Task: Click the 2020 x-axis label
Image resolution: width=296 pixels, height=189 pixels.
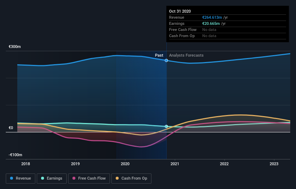Action: coord(125,164)
